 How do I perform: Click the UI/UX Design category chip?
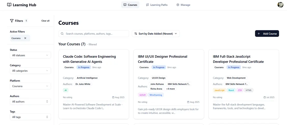click(158, 78)
